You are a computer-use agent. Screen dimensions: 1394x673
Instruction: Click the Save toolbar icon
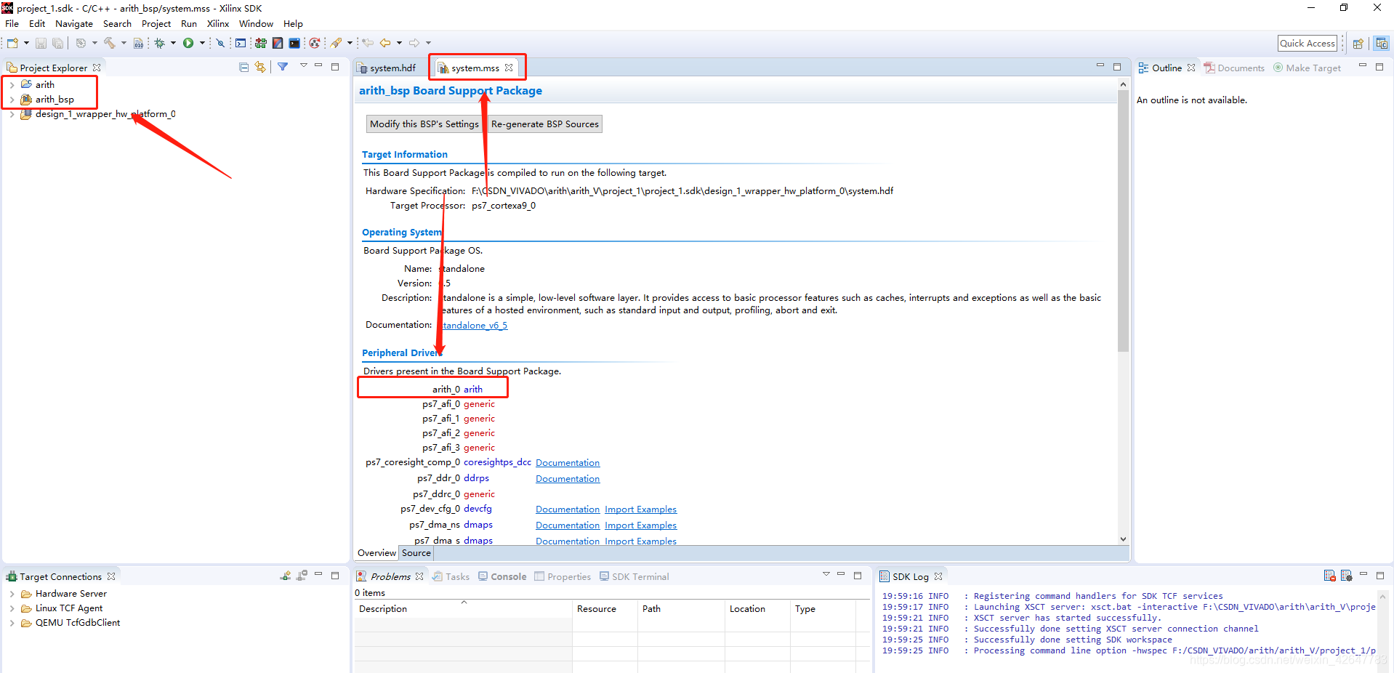pyautogui.click(x=41, y=43)
